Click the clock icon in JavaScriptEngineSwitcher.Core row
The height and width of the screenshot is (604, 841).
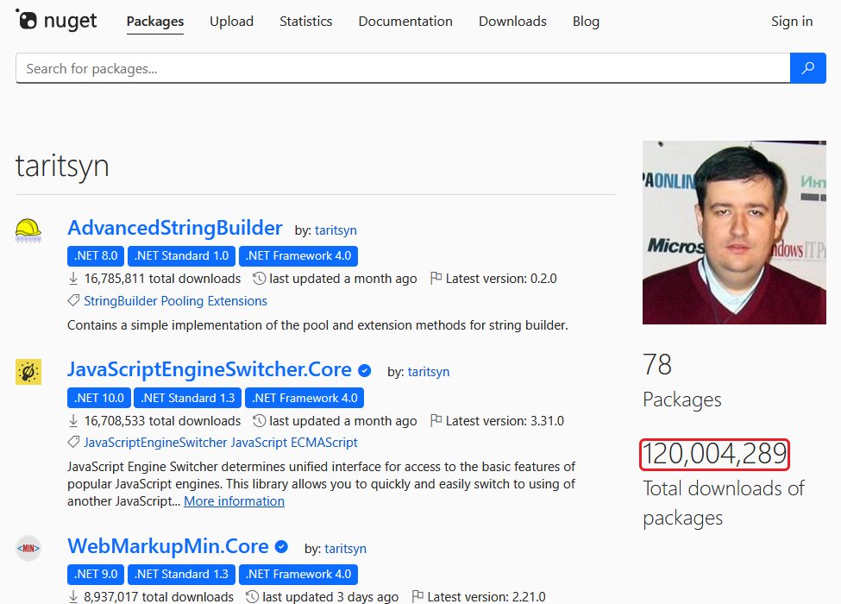(259, 421)
